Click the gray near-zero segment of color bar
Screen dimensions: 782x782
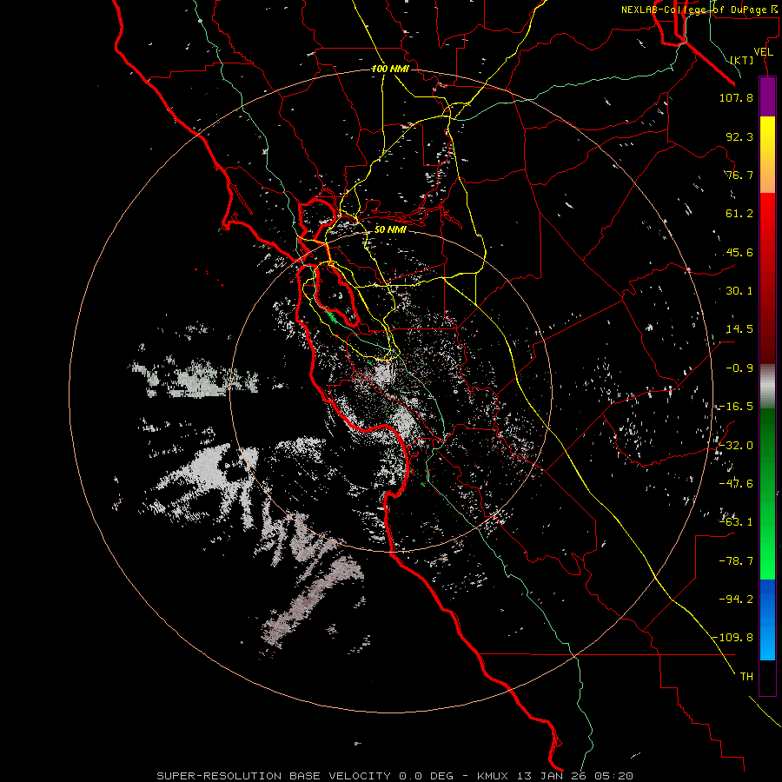pyautogui.click(x=767, y=387)
